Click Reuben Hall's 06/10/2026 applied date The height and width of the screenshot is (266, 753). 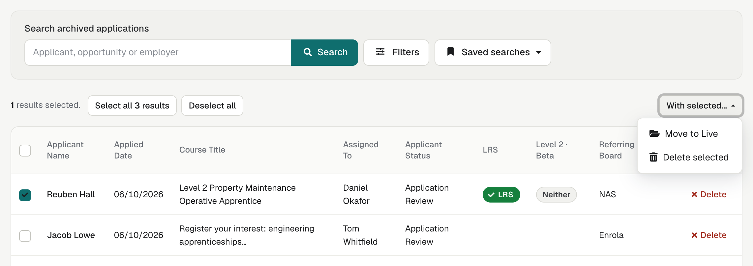(138, 194)
